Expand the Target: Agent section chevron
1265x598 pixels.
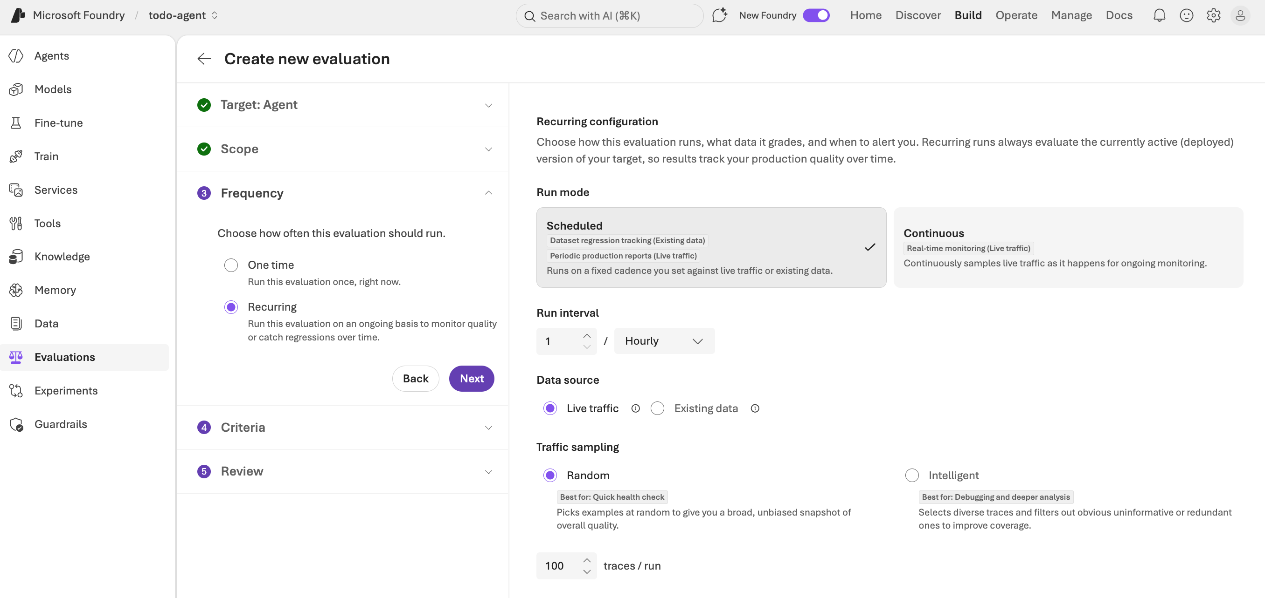click(x=488, y=105)
